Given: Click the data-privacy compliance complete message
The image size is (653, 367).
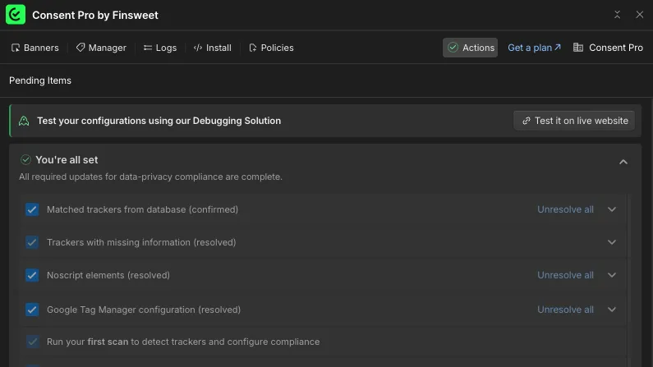Looking at the screenshot, I should click(151, 177).
